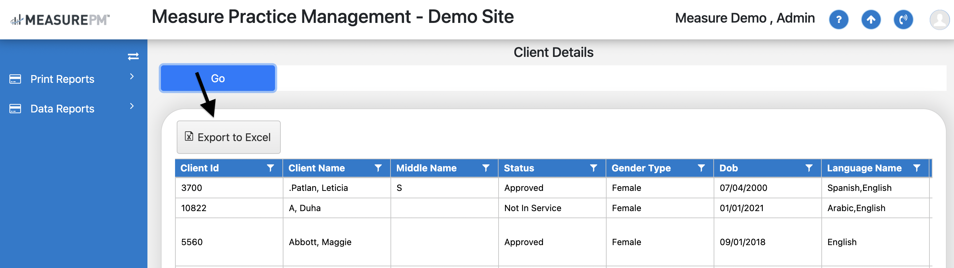Select client id 3700 cell

click(x=229, y=188)
